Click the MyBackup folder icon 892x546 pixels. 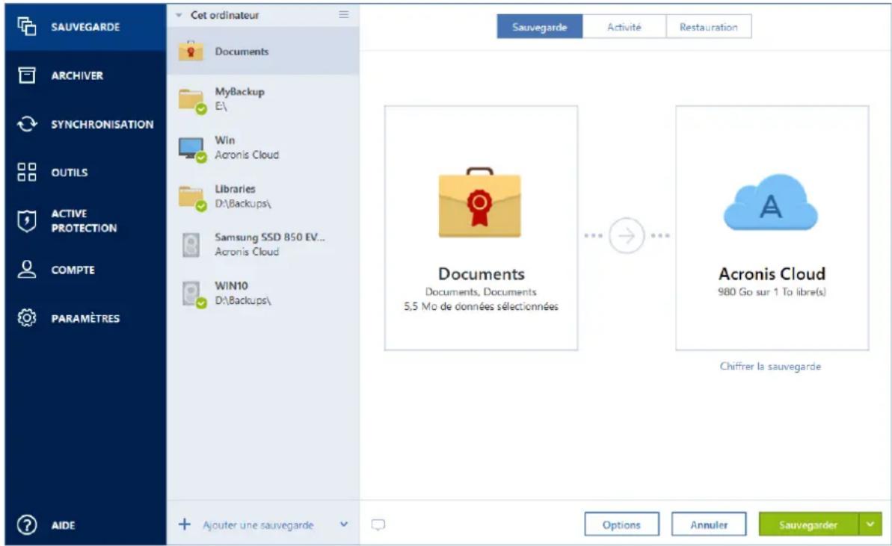click(x=191, y=101)
